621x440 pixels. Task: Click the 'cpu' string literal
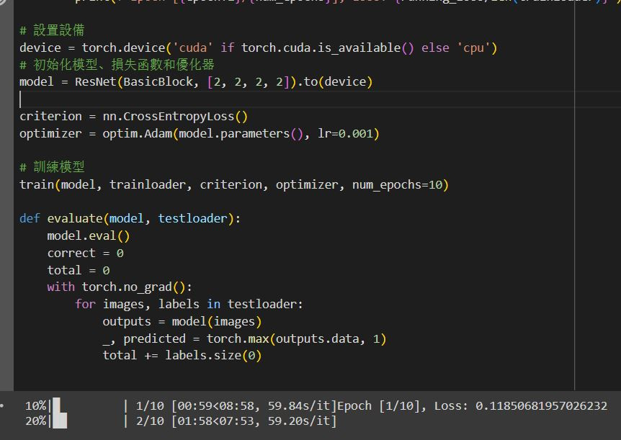473,48
